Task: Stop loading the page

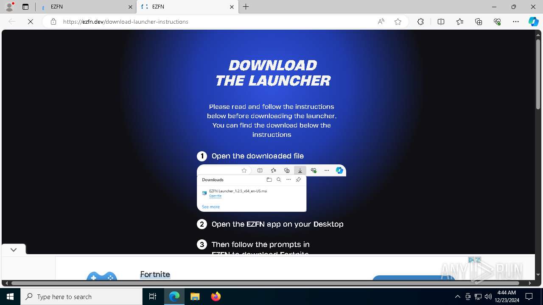Action: click(x=31, y=22)
